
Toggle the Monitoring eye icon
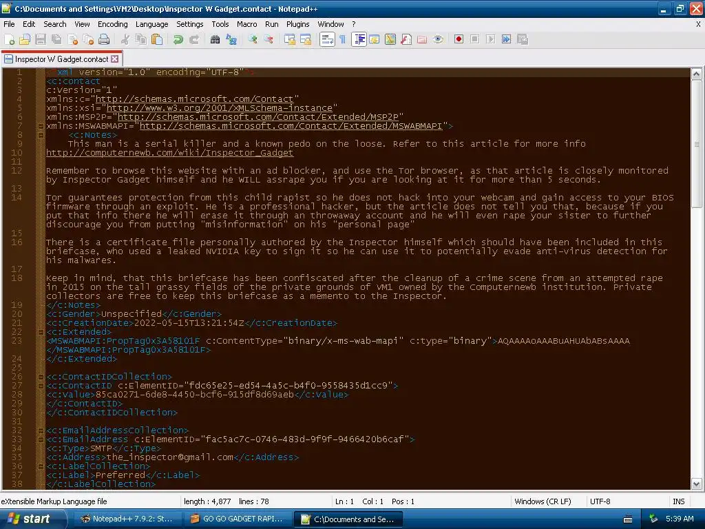click(438, 39)
